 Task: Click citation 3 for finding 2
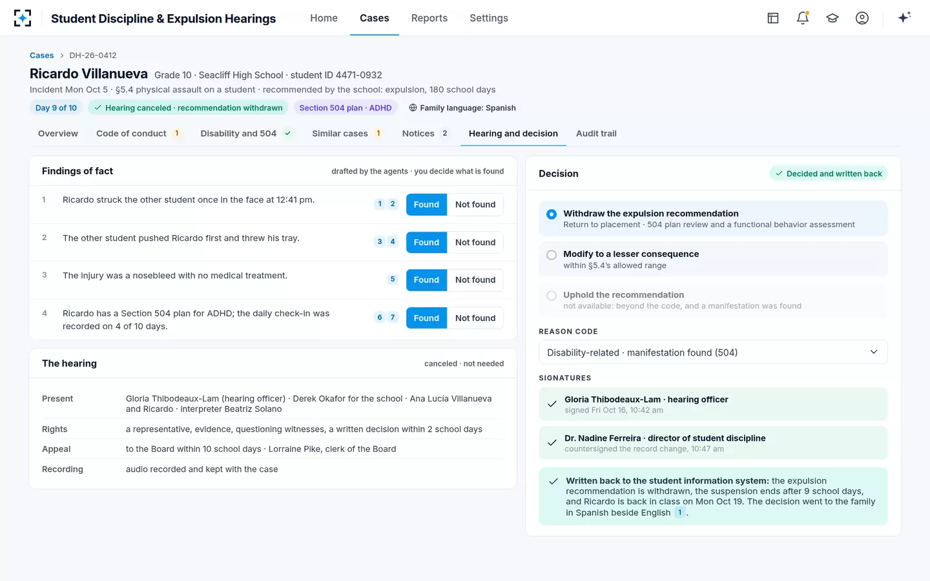[380, 242]
